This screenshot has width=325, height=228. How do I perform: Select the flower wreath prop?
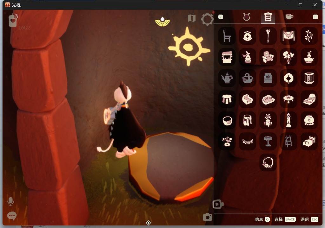(x=268, y=162)
